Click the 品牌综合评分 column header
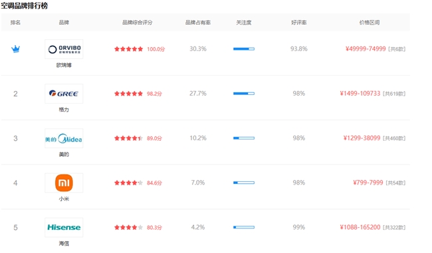The width and height of the screenshot is (432, 253). point(137,23)
